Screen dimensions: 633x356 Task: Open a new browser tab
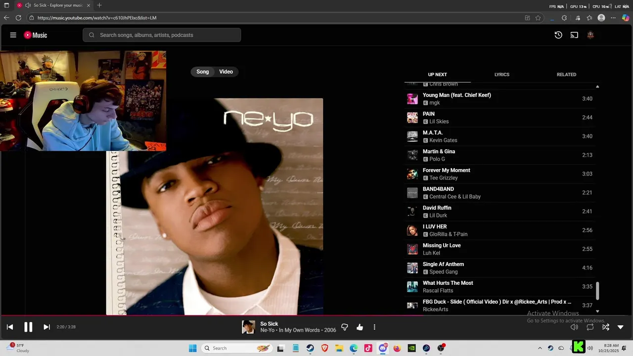[x=99, y=5]
